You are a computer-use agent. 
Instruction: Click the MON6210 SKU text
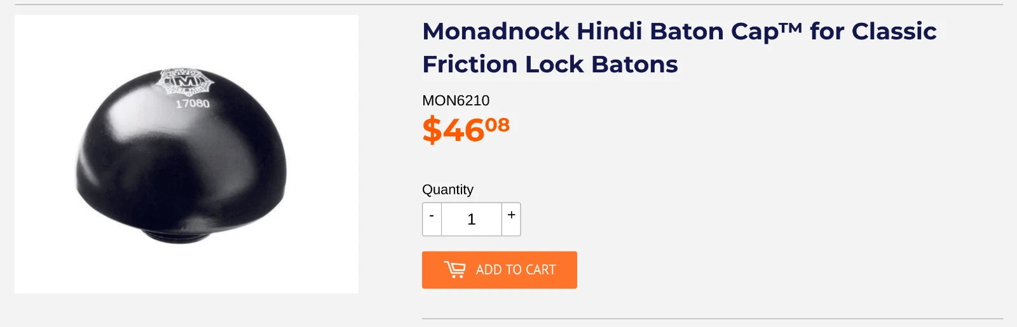click(x=456, y=100)
